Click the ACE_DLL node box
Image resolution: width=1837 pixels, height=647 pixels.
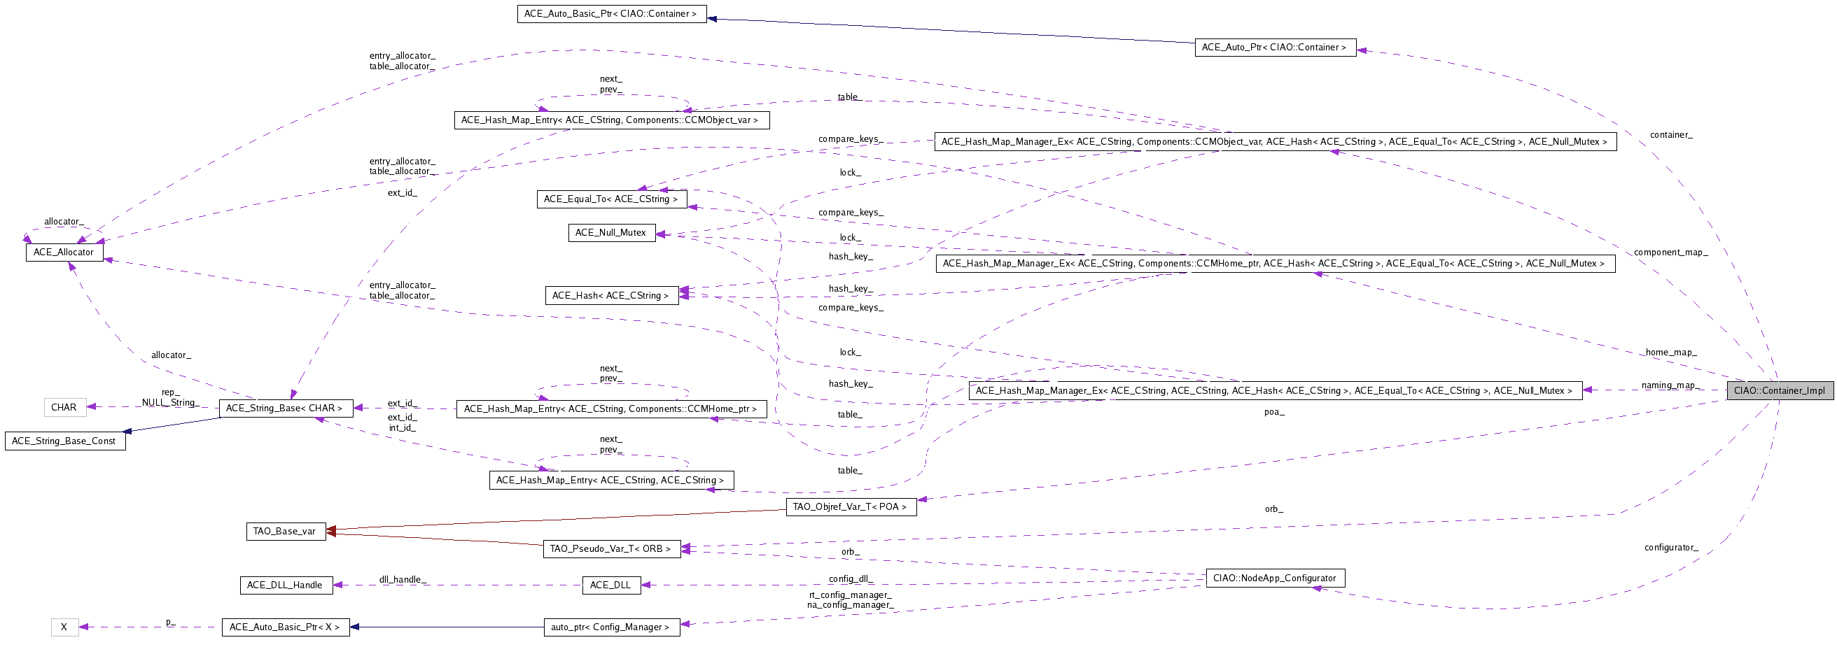click(611, 585)
